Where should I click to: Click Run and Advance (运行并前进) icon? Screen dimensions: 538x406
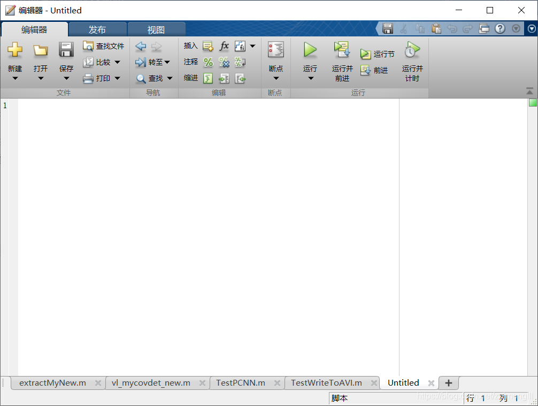[x=342, y=50]
